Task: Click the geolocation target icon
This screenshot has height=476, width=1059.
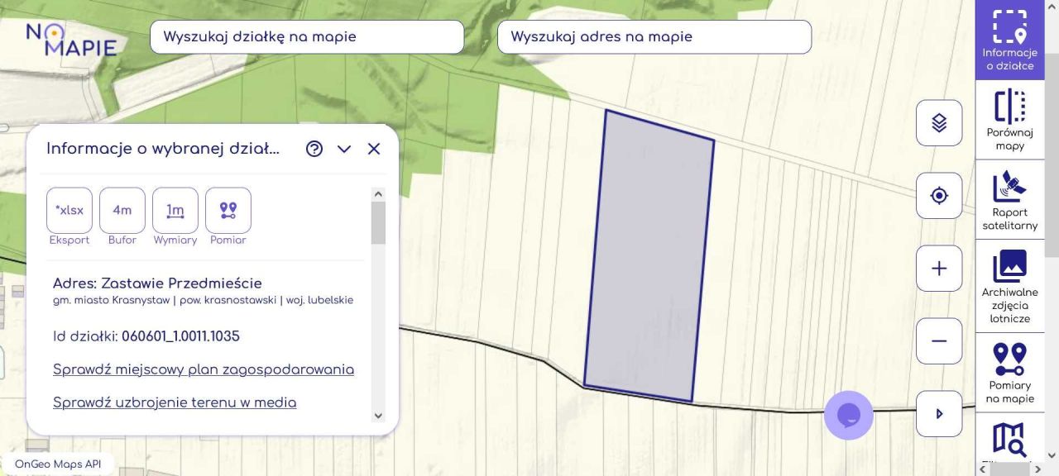Action: pyautogui.click(x=938, y=195)
